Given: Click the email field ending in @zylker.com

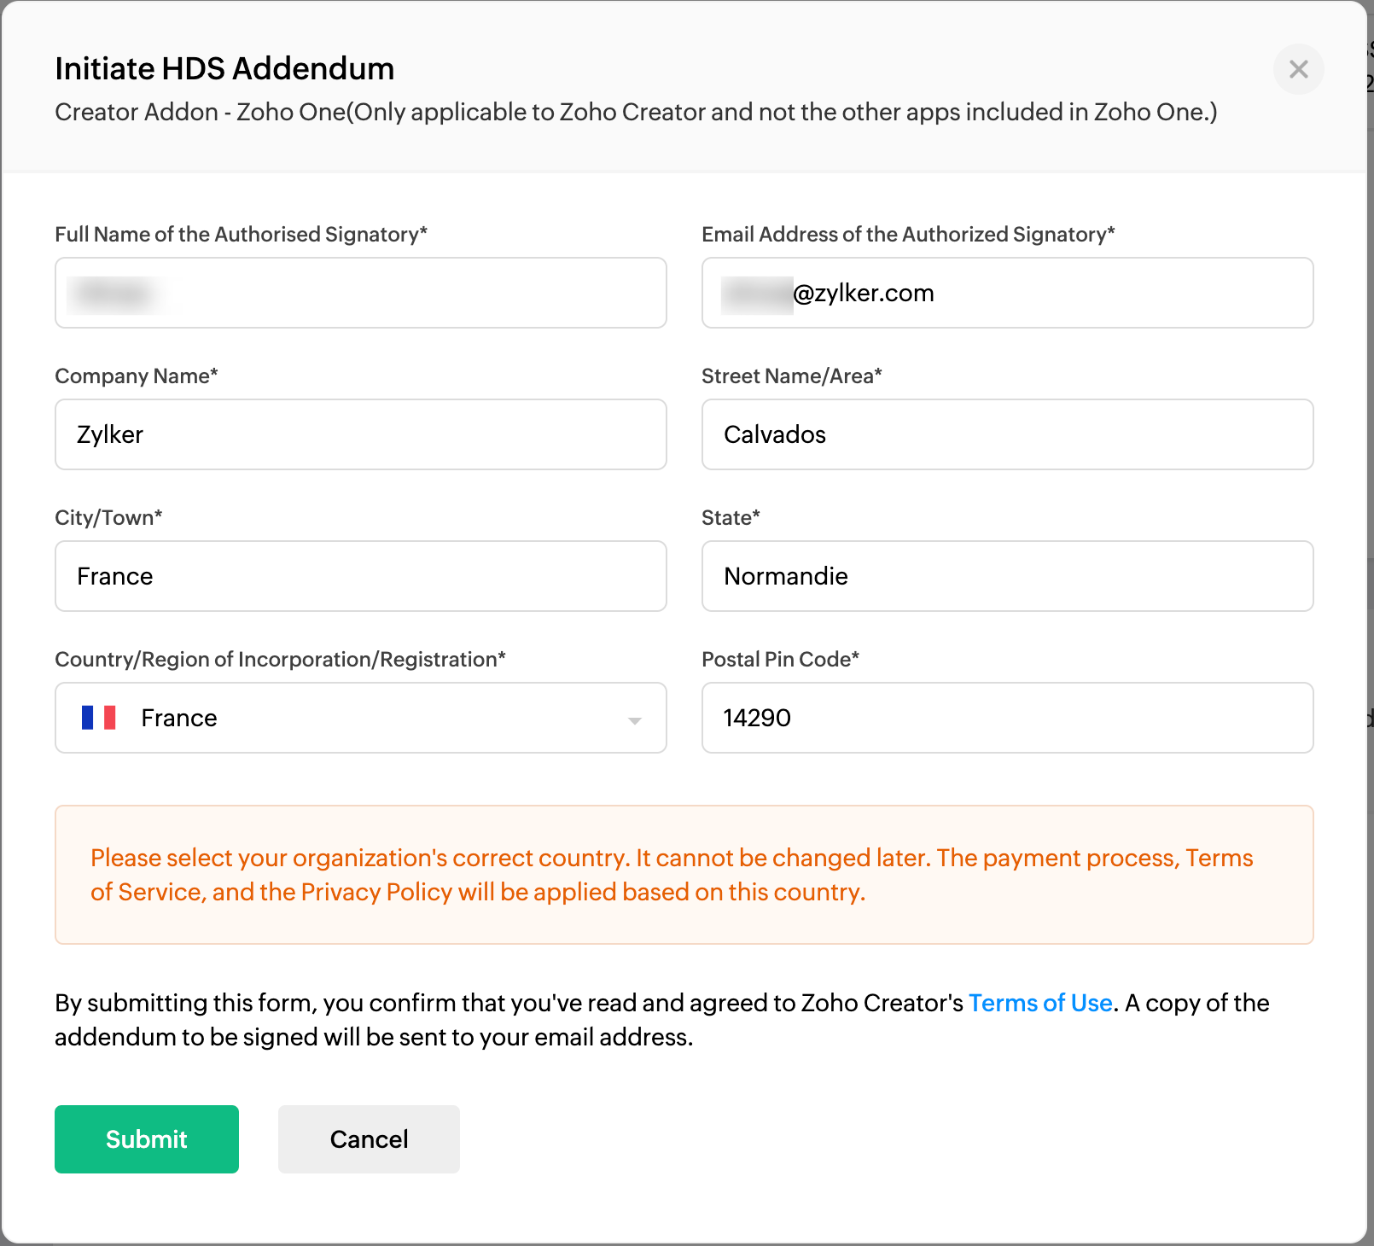Looking at the screenshot, I should [x=1007, y=293].
